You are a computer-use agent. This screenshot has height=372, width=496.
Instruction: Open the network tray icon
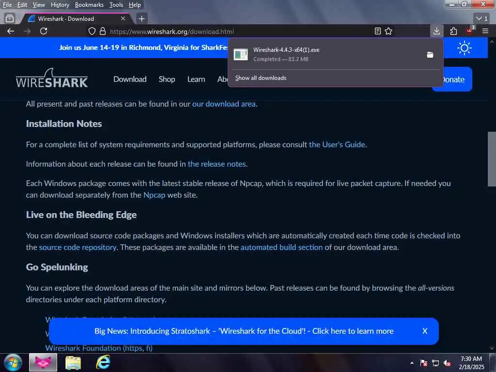coord(435,363)
